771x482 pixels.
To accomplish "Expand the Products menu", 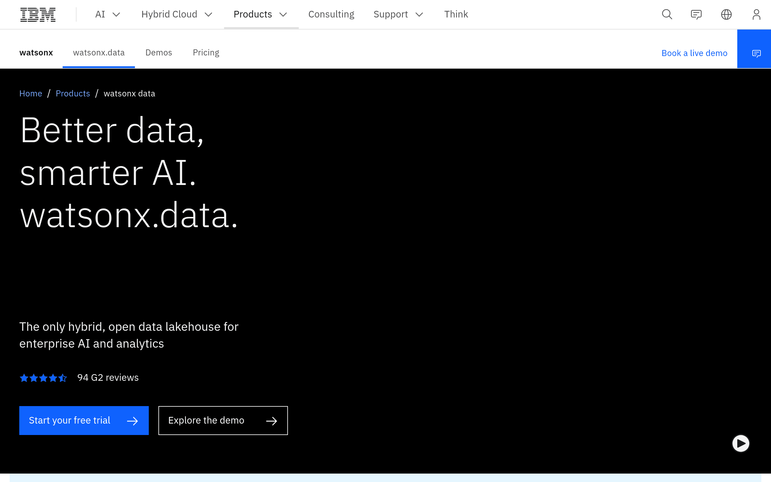I will coord(261,14).
